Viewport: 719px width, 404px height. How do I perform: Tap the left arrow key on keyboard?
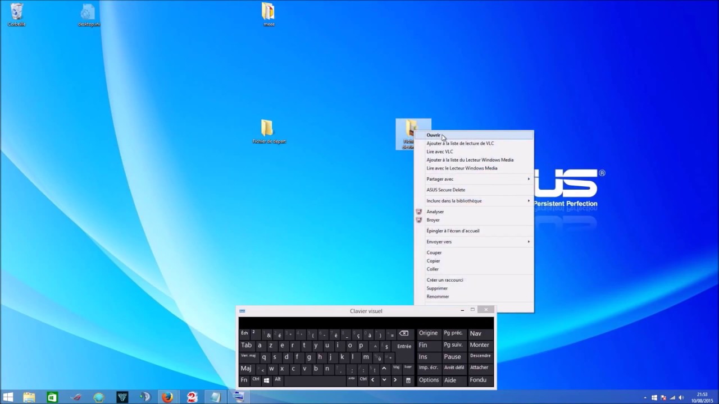click(x=373, y=380)
